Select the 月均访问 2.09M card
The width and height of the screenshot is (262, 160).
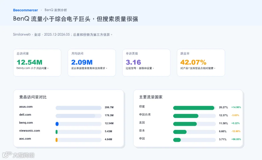tap(92, 63)
